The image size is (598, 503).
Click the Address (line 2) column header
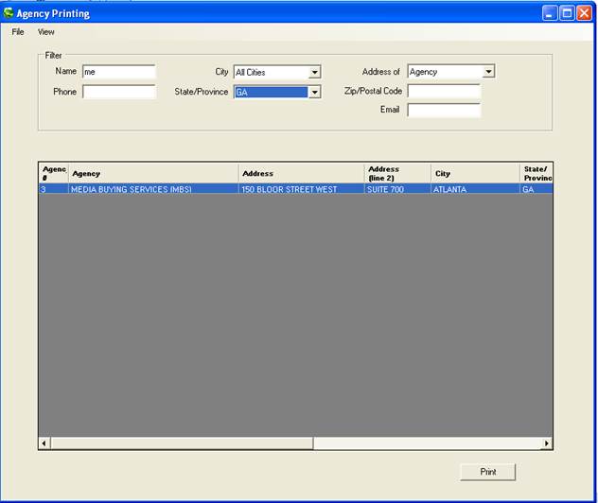397,173
